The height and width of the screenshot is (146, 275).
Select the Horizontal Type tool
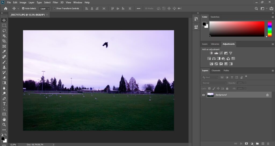pyautogui.click(x=4, y=104)
